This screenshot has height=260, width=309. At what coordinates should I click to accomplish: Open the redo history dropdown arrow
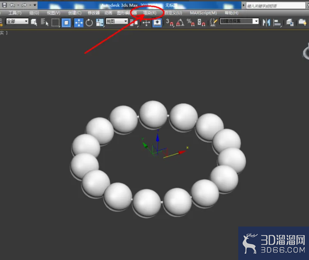click(30, 5)
